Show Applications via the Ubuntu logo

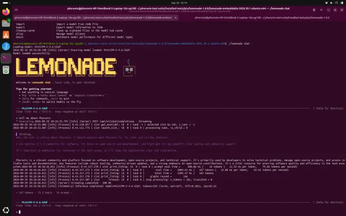coord(6,210)
